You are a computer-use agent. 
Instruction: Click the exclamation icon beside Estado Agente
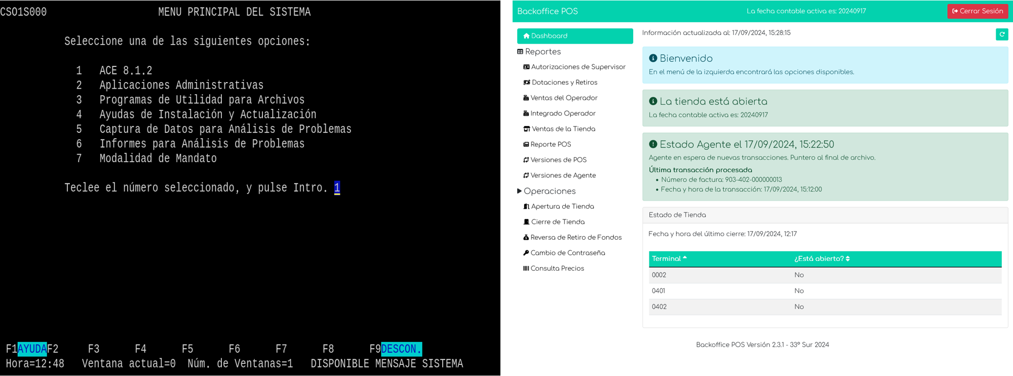653,144
